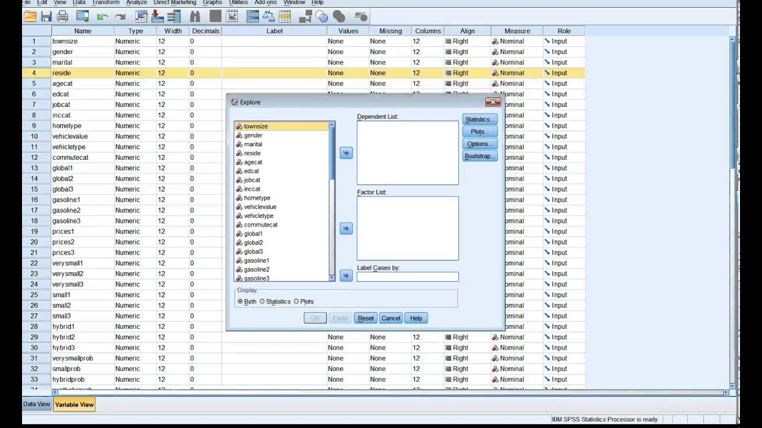
Task: Switch to the Data View tab
Action: tap(36, 404)
